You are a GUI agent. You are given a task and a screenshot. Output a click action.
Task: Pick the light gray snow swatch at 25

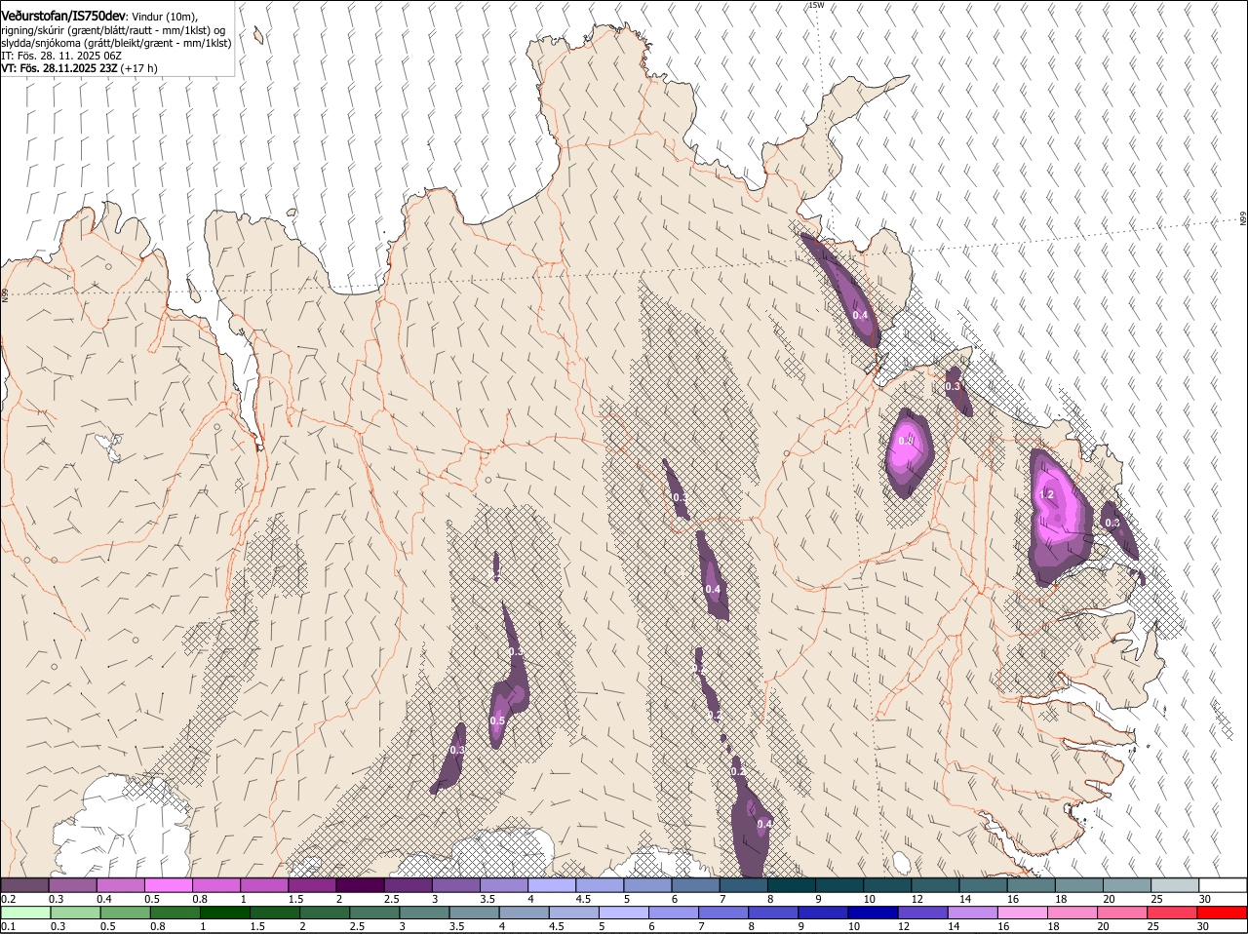(x=1175, y=884)
